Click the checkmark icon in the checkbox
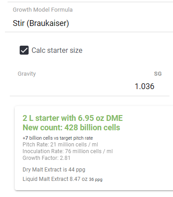The height and width of the screenshot is (197, 173). [24, 51]
